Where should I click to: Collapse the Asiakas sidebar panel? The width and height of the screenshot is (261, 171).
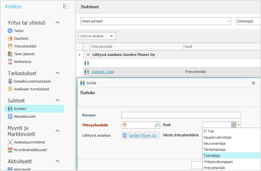click(66, 6)
